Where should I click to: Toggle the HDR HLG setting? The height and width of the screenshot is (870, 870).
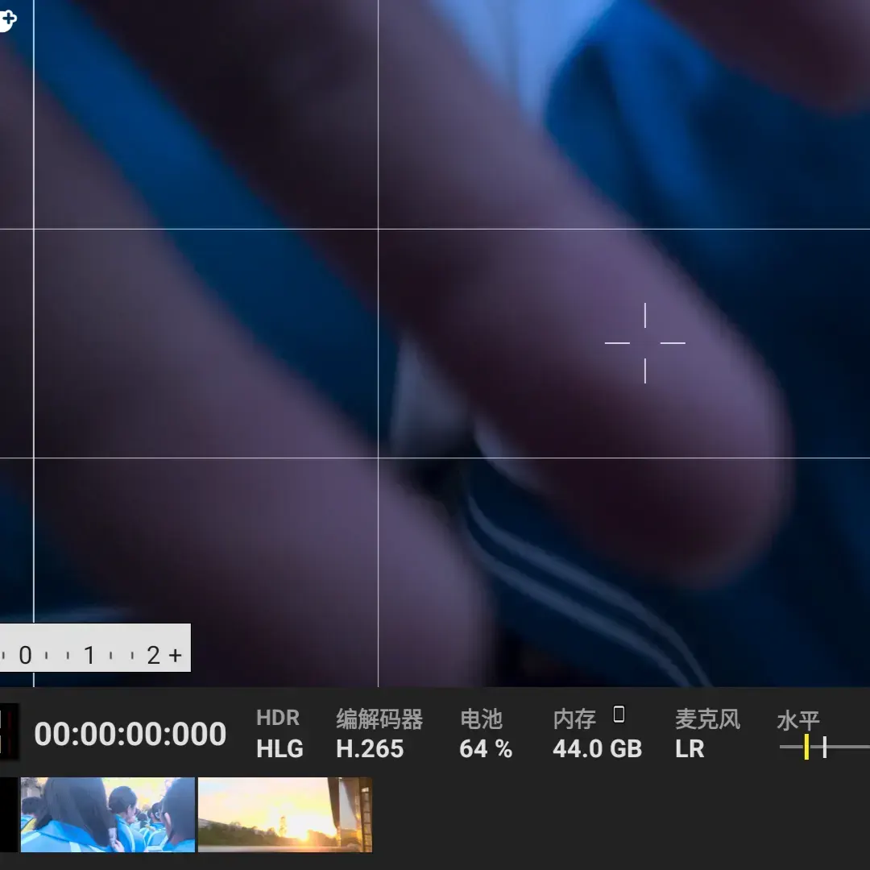tap(280, 733)
